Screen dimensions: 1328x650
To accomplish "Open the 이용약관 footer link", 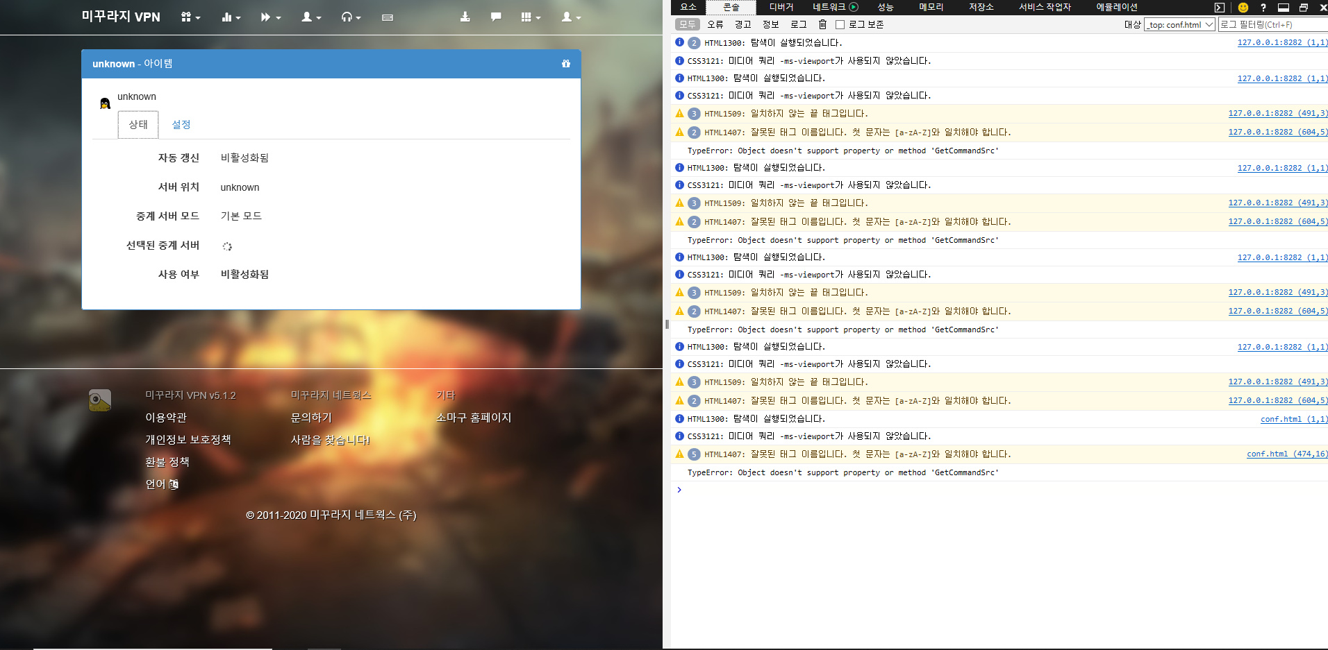I will [166, 418].
